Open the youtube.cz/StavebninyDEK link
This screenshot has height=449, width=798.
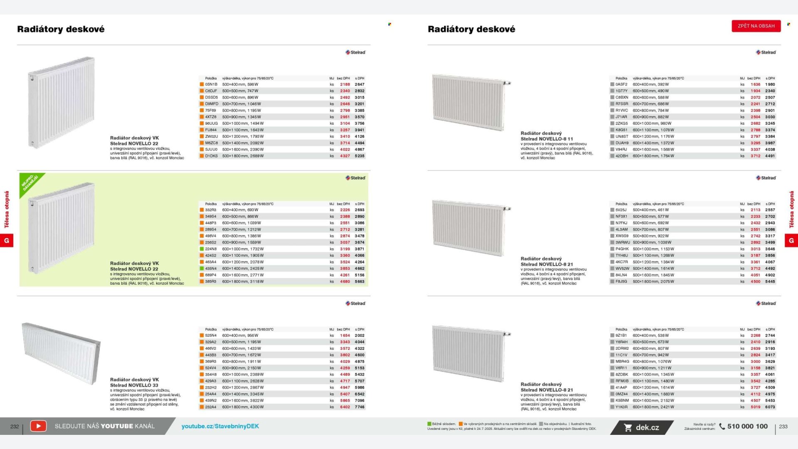pyautogui.click(x=220, y=426)
